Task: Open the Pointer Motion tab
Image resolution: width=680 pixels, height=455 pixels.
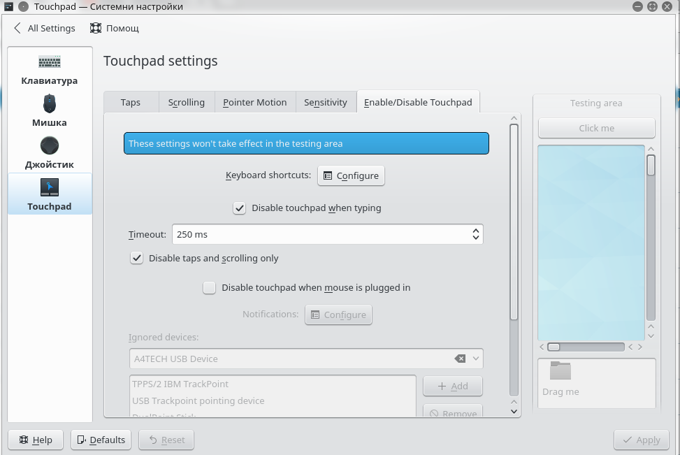Action: tap(254, 102)
